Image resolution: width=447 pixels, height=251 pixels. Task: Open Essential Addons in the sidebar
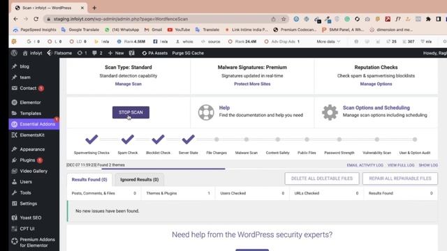34,124
